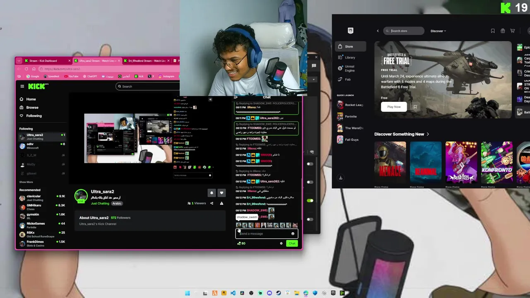Open YouTube bookmark
The image size is (530, 298).
72,77
